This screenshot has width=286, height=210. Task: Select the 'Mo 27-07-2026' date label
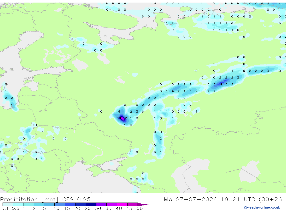pos(190,199)
